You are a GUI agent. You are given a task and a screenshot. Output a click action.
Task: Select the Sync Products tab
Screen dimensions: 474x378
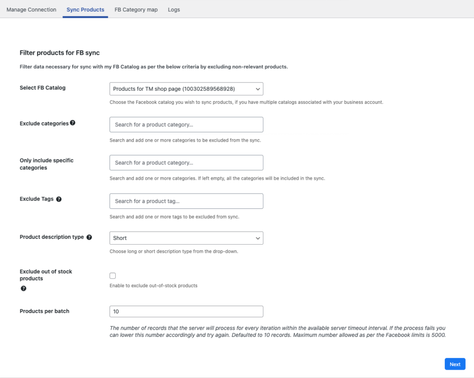tap(85, 9)
